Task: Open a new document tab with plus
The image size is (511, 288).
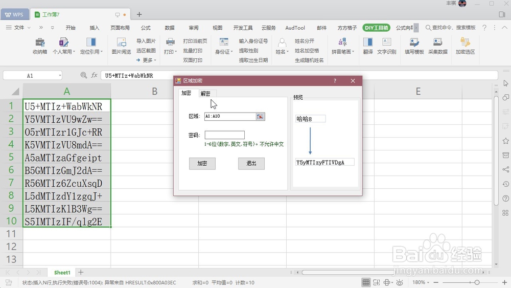Action: pos(139,14)
